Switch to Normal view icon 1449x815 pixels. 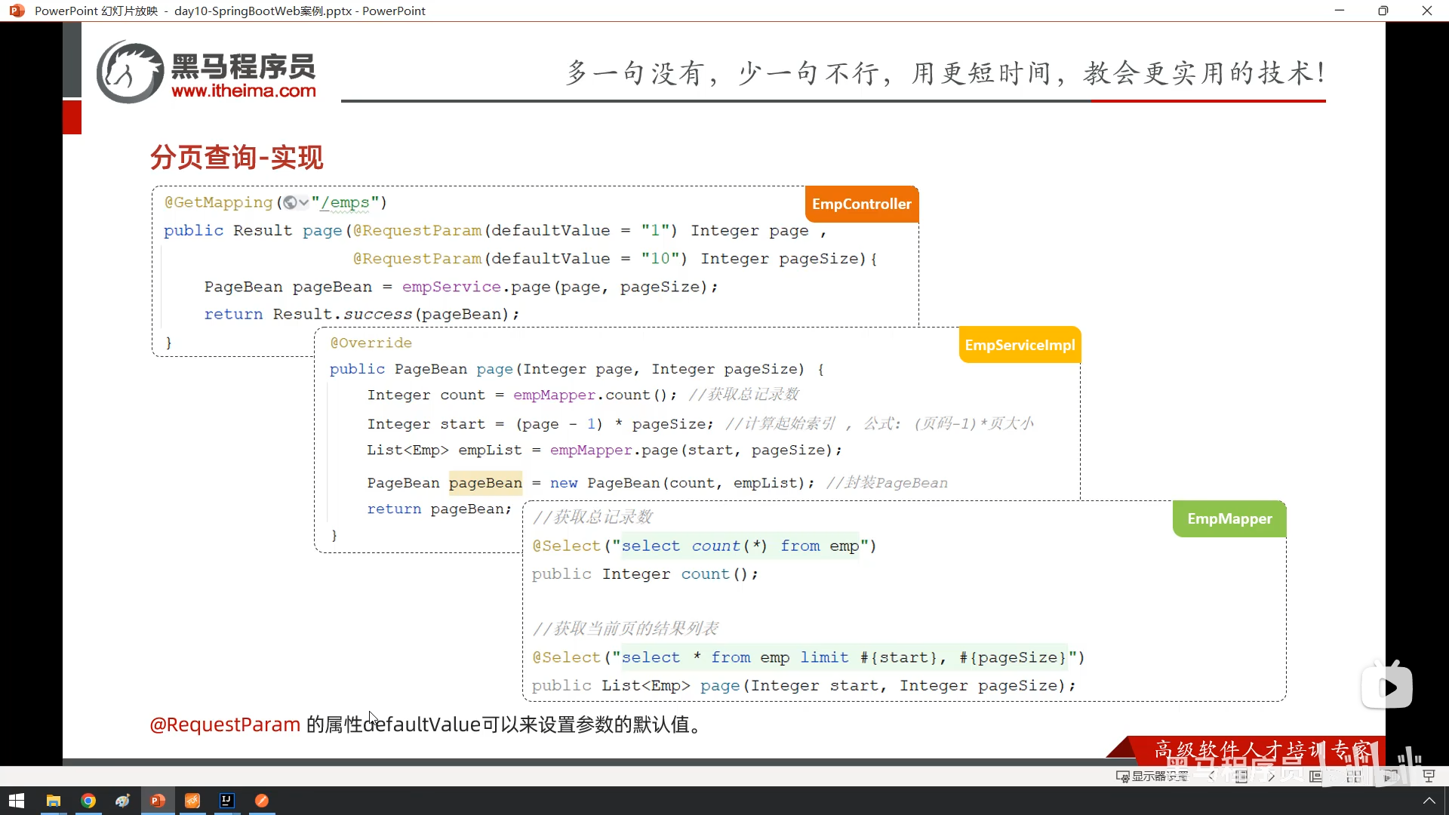point(1316,776)
